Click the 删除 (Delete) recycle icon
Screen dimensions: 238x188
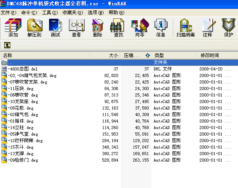pos(98,28)
